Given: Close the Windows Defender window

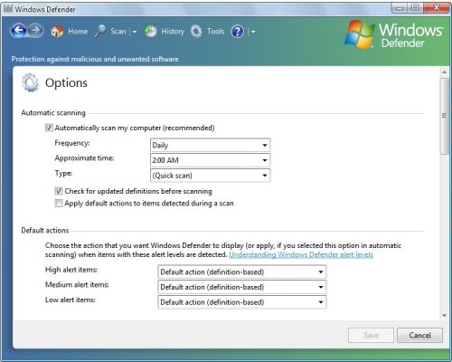Looking at the screenshot, I should (436, 8).
